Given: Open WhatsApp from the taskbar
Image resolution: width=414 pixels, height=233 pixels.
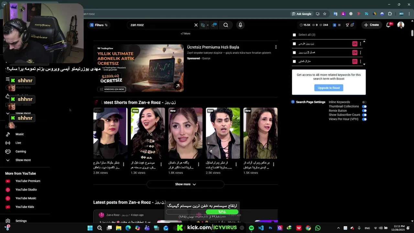Looking at the screenshot, I should [x=318, y=228].
